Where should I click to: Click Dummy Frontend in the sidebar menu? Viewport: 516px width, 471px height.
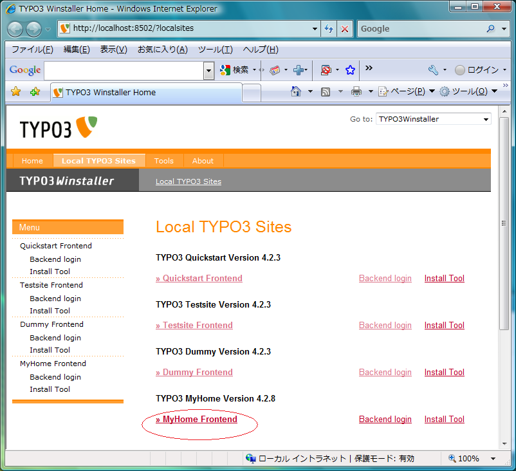[x=51, y=324]
